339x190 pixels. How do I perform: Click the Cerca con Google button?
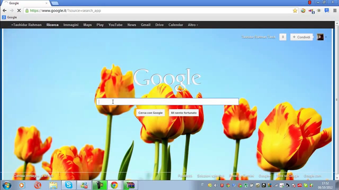[x=150, y=113]
